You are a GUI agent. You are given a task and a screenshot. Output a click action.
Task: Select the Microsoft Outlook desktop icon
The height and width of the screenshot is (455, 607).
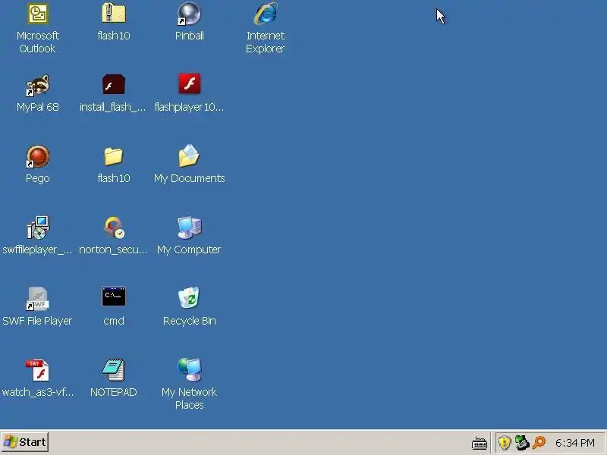click(x=37, y=14)
